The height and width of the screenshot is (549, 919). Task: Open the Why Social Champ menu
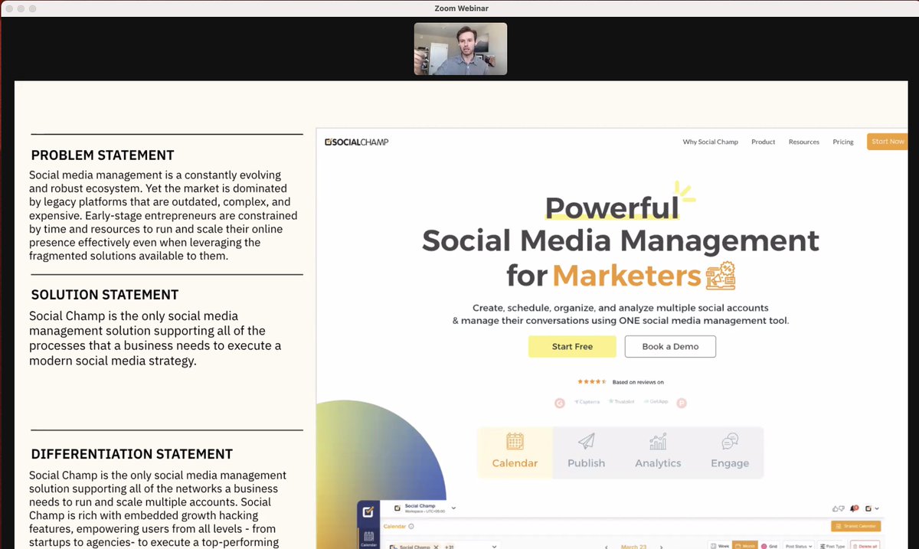710,142
